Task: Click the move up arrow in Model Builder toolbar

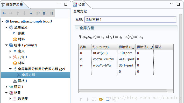Action: point(18,13)
